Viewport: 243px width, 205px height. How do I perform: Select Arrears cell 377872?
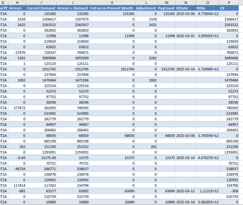click(17, 108)
